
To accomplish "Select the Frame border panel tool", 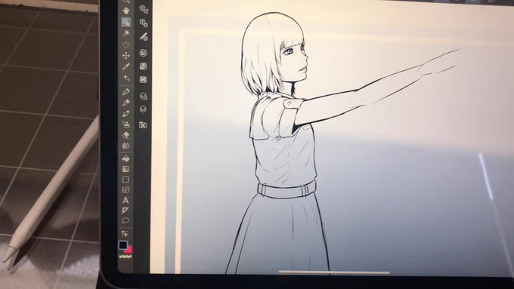I will point(125,190).
